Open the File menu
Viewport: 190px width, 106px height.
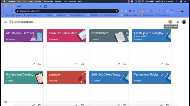pos(19,1)
